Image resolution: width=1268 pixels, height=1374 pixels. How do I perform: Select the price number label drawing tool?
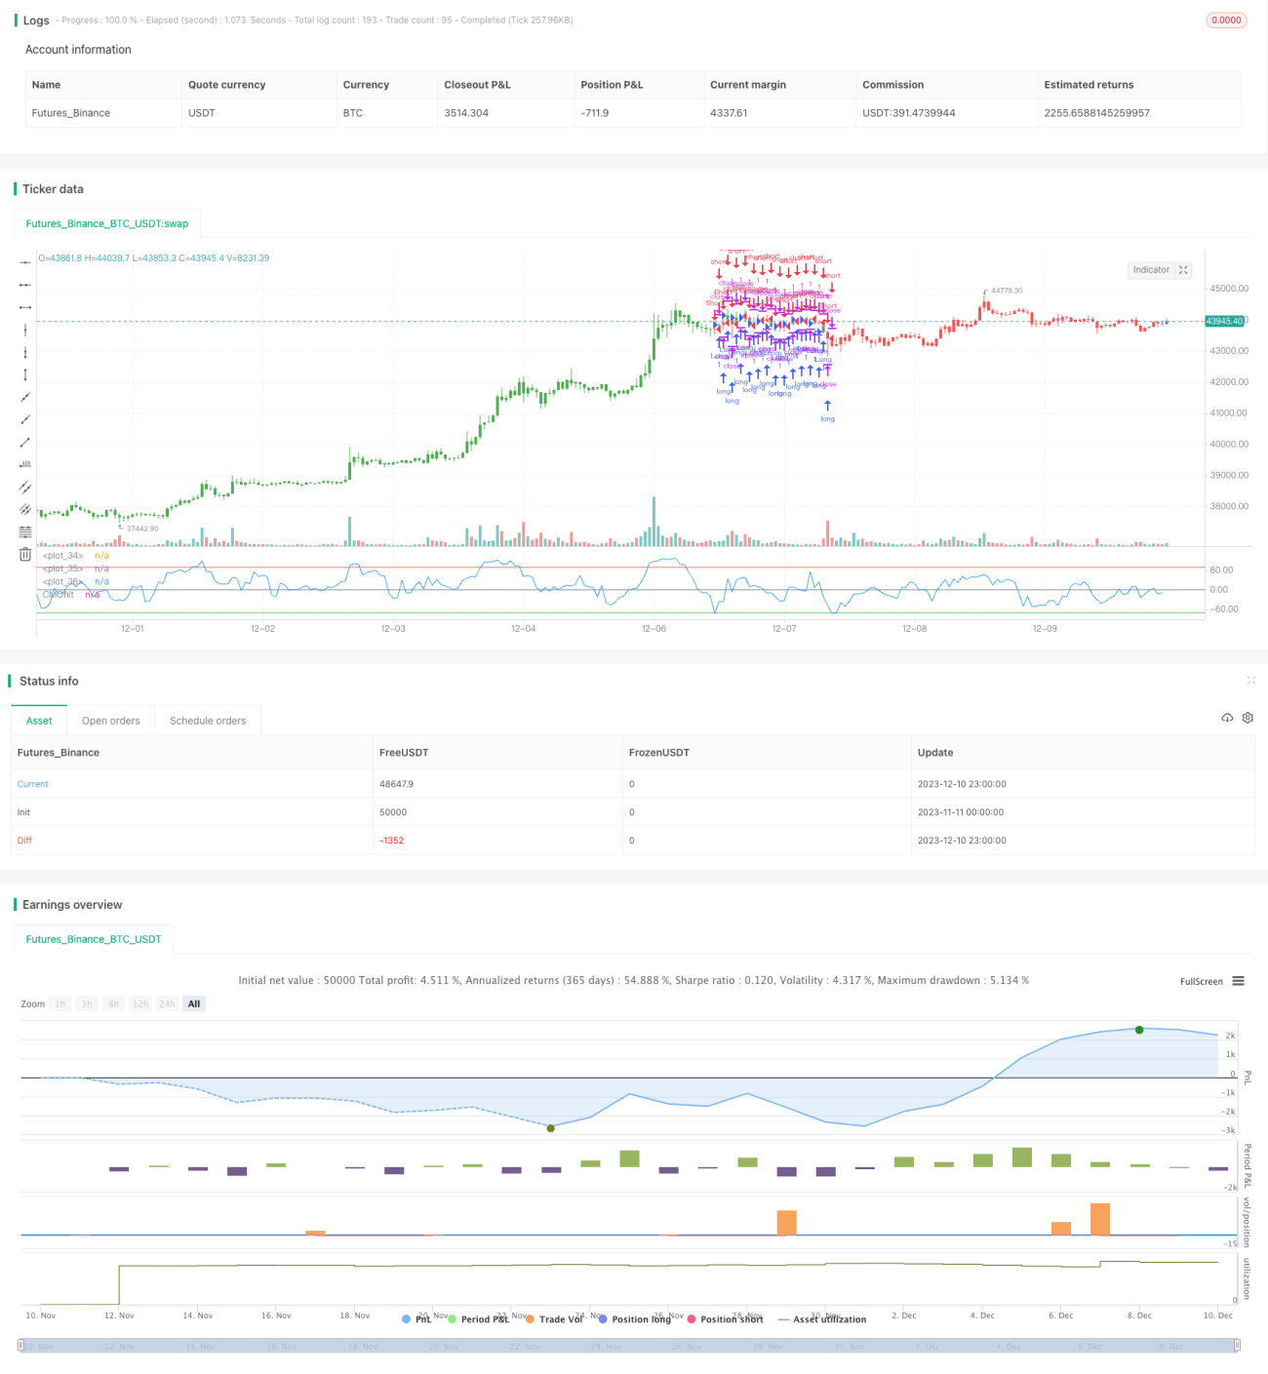pos(25,464)
